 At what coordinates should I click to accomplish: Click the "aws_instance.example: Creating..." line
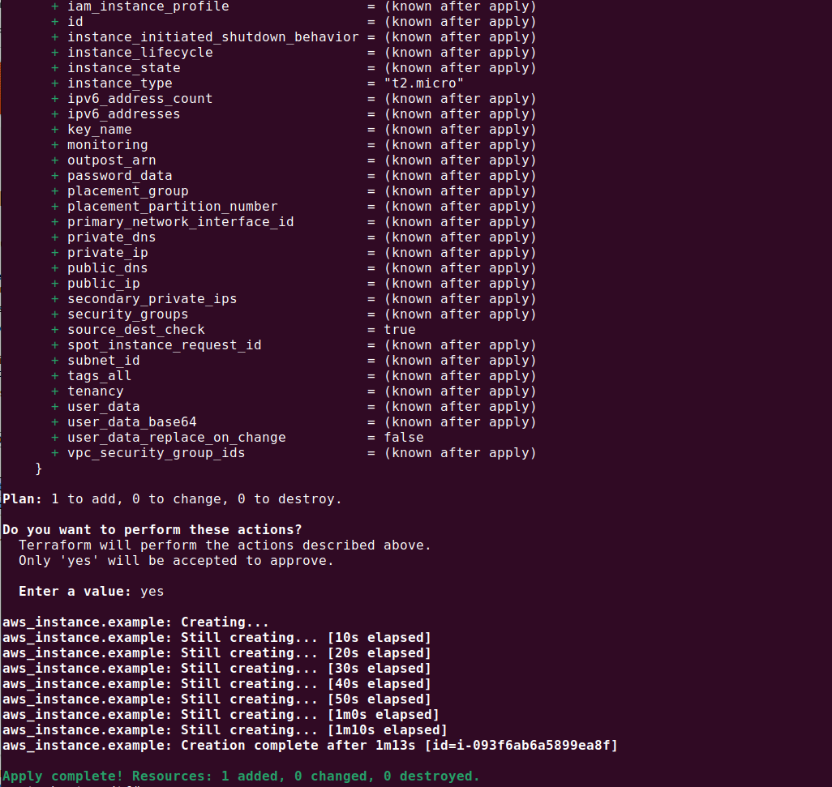pyautogui.click(x=135, y=622)
